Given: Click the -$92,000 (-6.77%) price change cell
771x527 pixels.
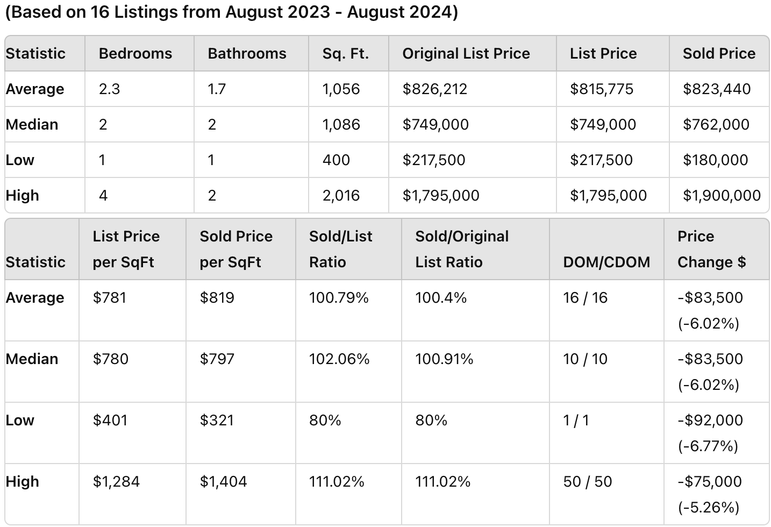Looking at the screenshot, I should pos(710,433).
